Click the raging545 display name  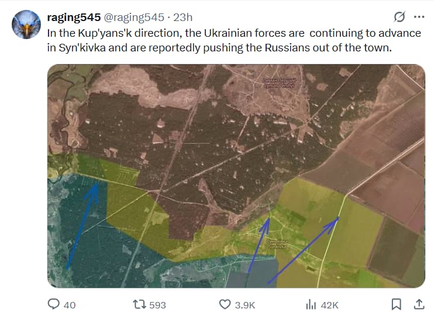73,17
